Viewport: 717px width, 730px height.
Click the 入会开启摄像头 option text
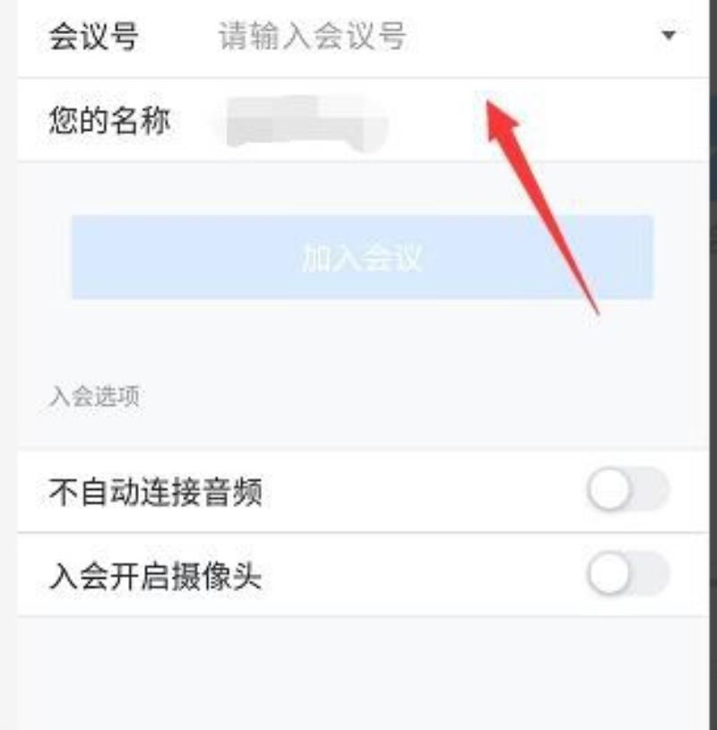(x=156, y=576)
